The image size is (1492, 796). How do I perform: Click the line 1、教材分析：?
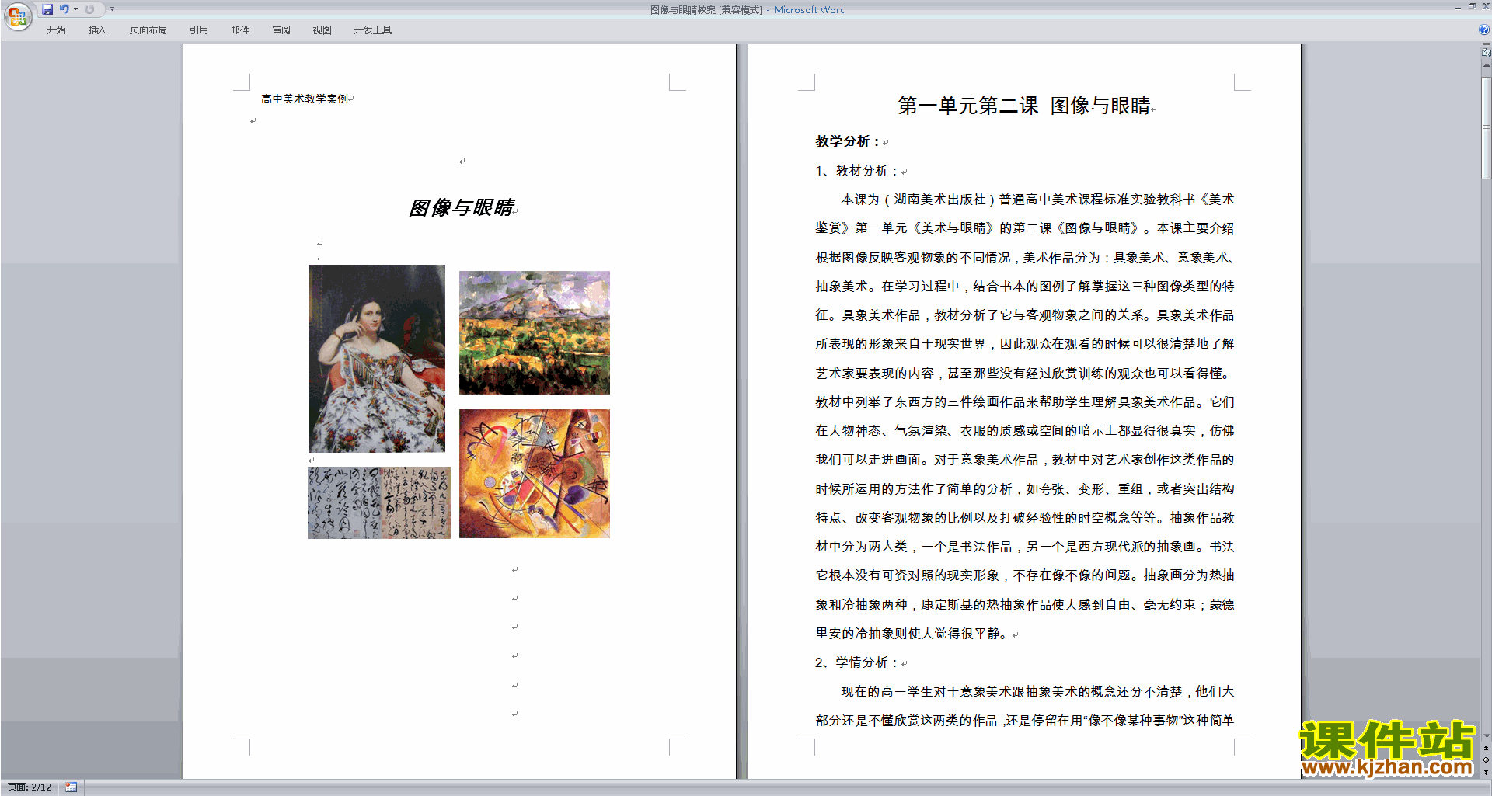pos(858,171)
